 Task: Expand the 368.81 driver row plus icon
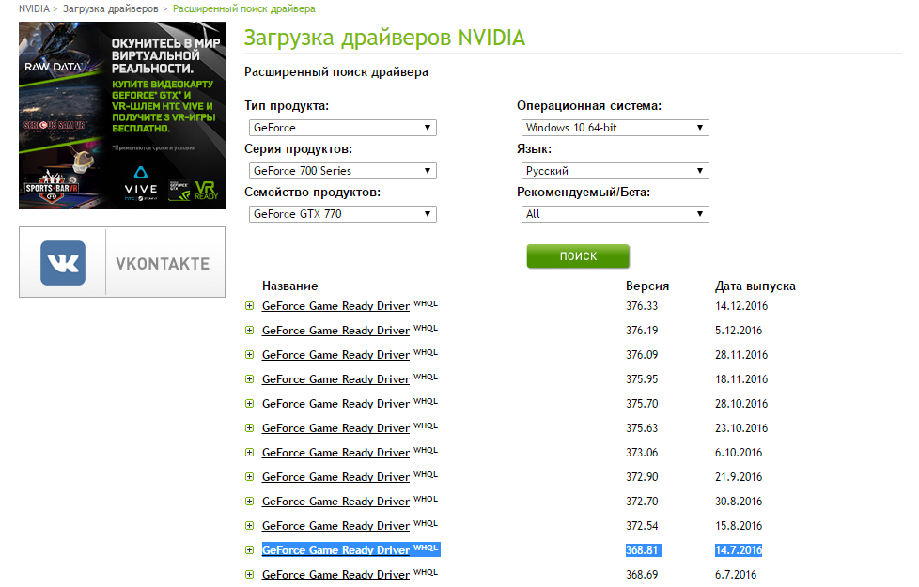point(250,550)
